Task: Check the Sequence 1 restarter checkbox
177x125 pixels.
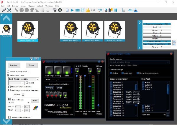Action: click(x=111, y=83)
